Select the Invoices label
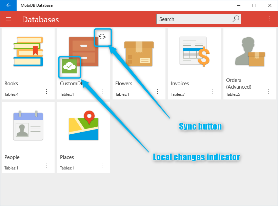 coord(180,84)
